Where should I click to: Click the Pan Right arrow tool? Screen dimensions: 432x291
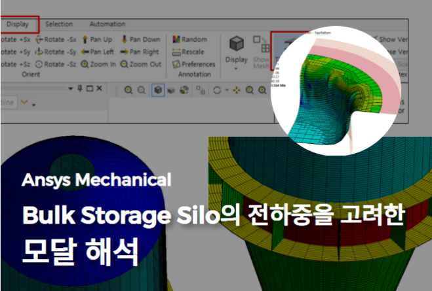pyautogui.click(x=140, y=52)
